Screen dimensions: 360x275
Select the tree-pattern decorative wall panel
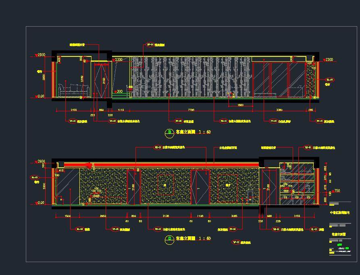tap(191, 77)
